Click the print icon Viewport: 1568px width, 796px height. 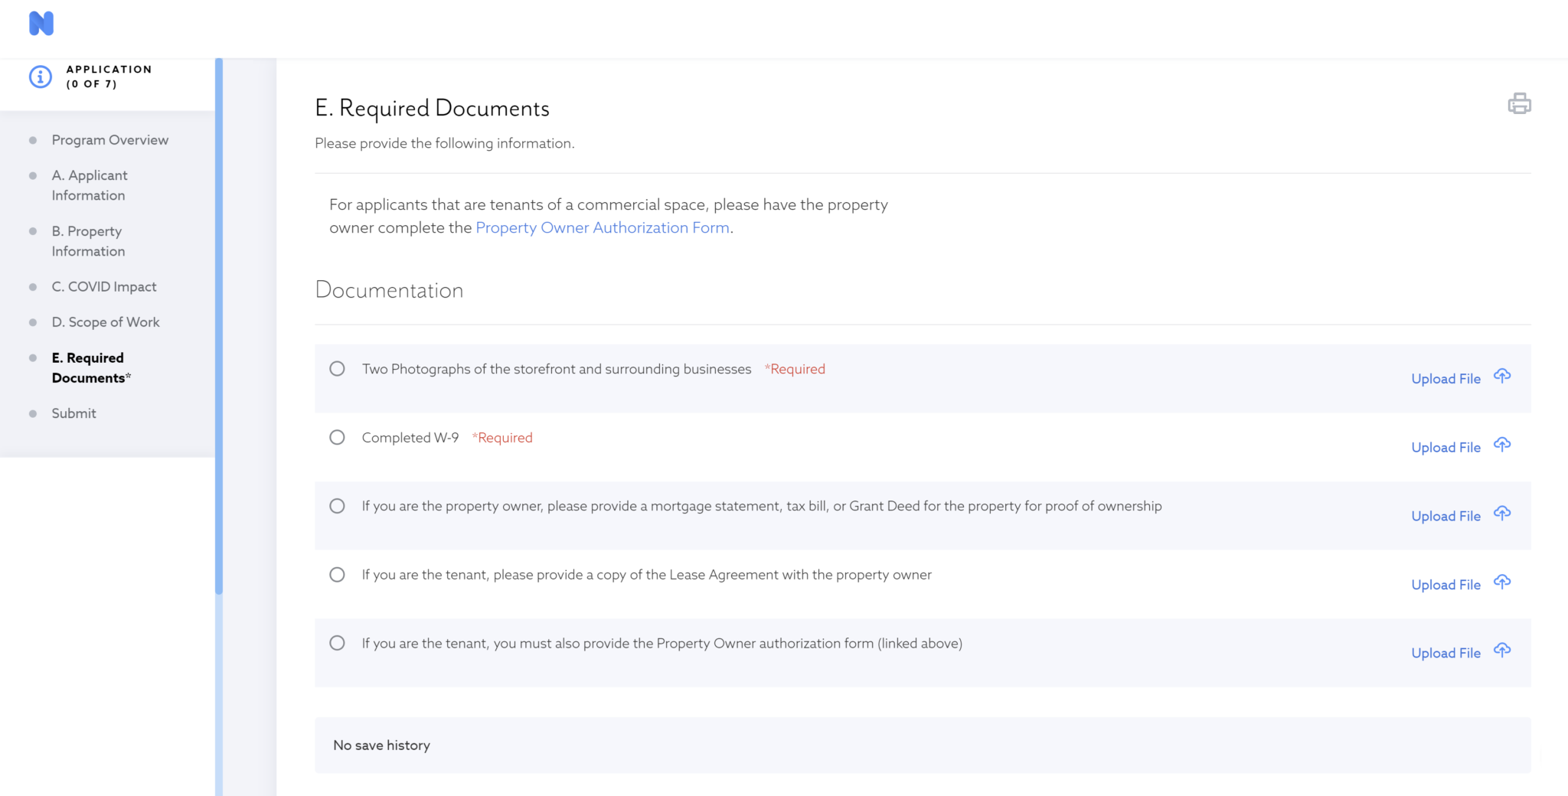click(1519, 103)
